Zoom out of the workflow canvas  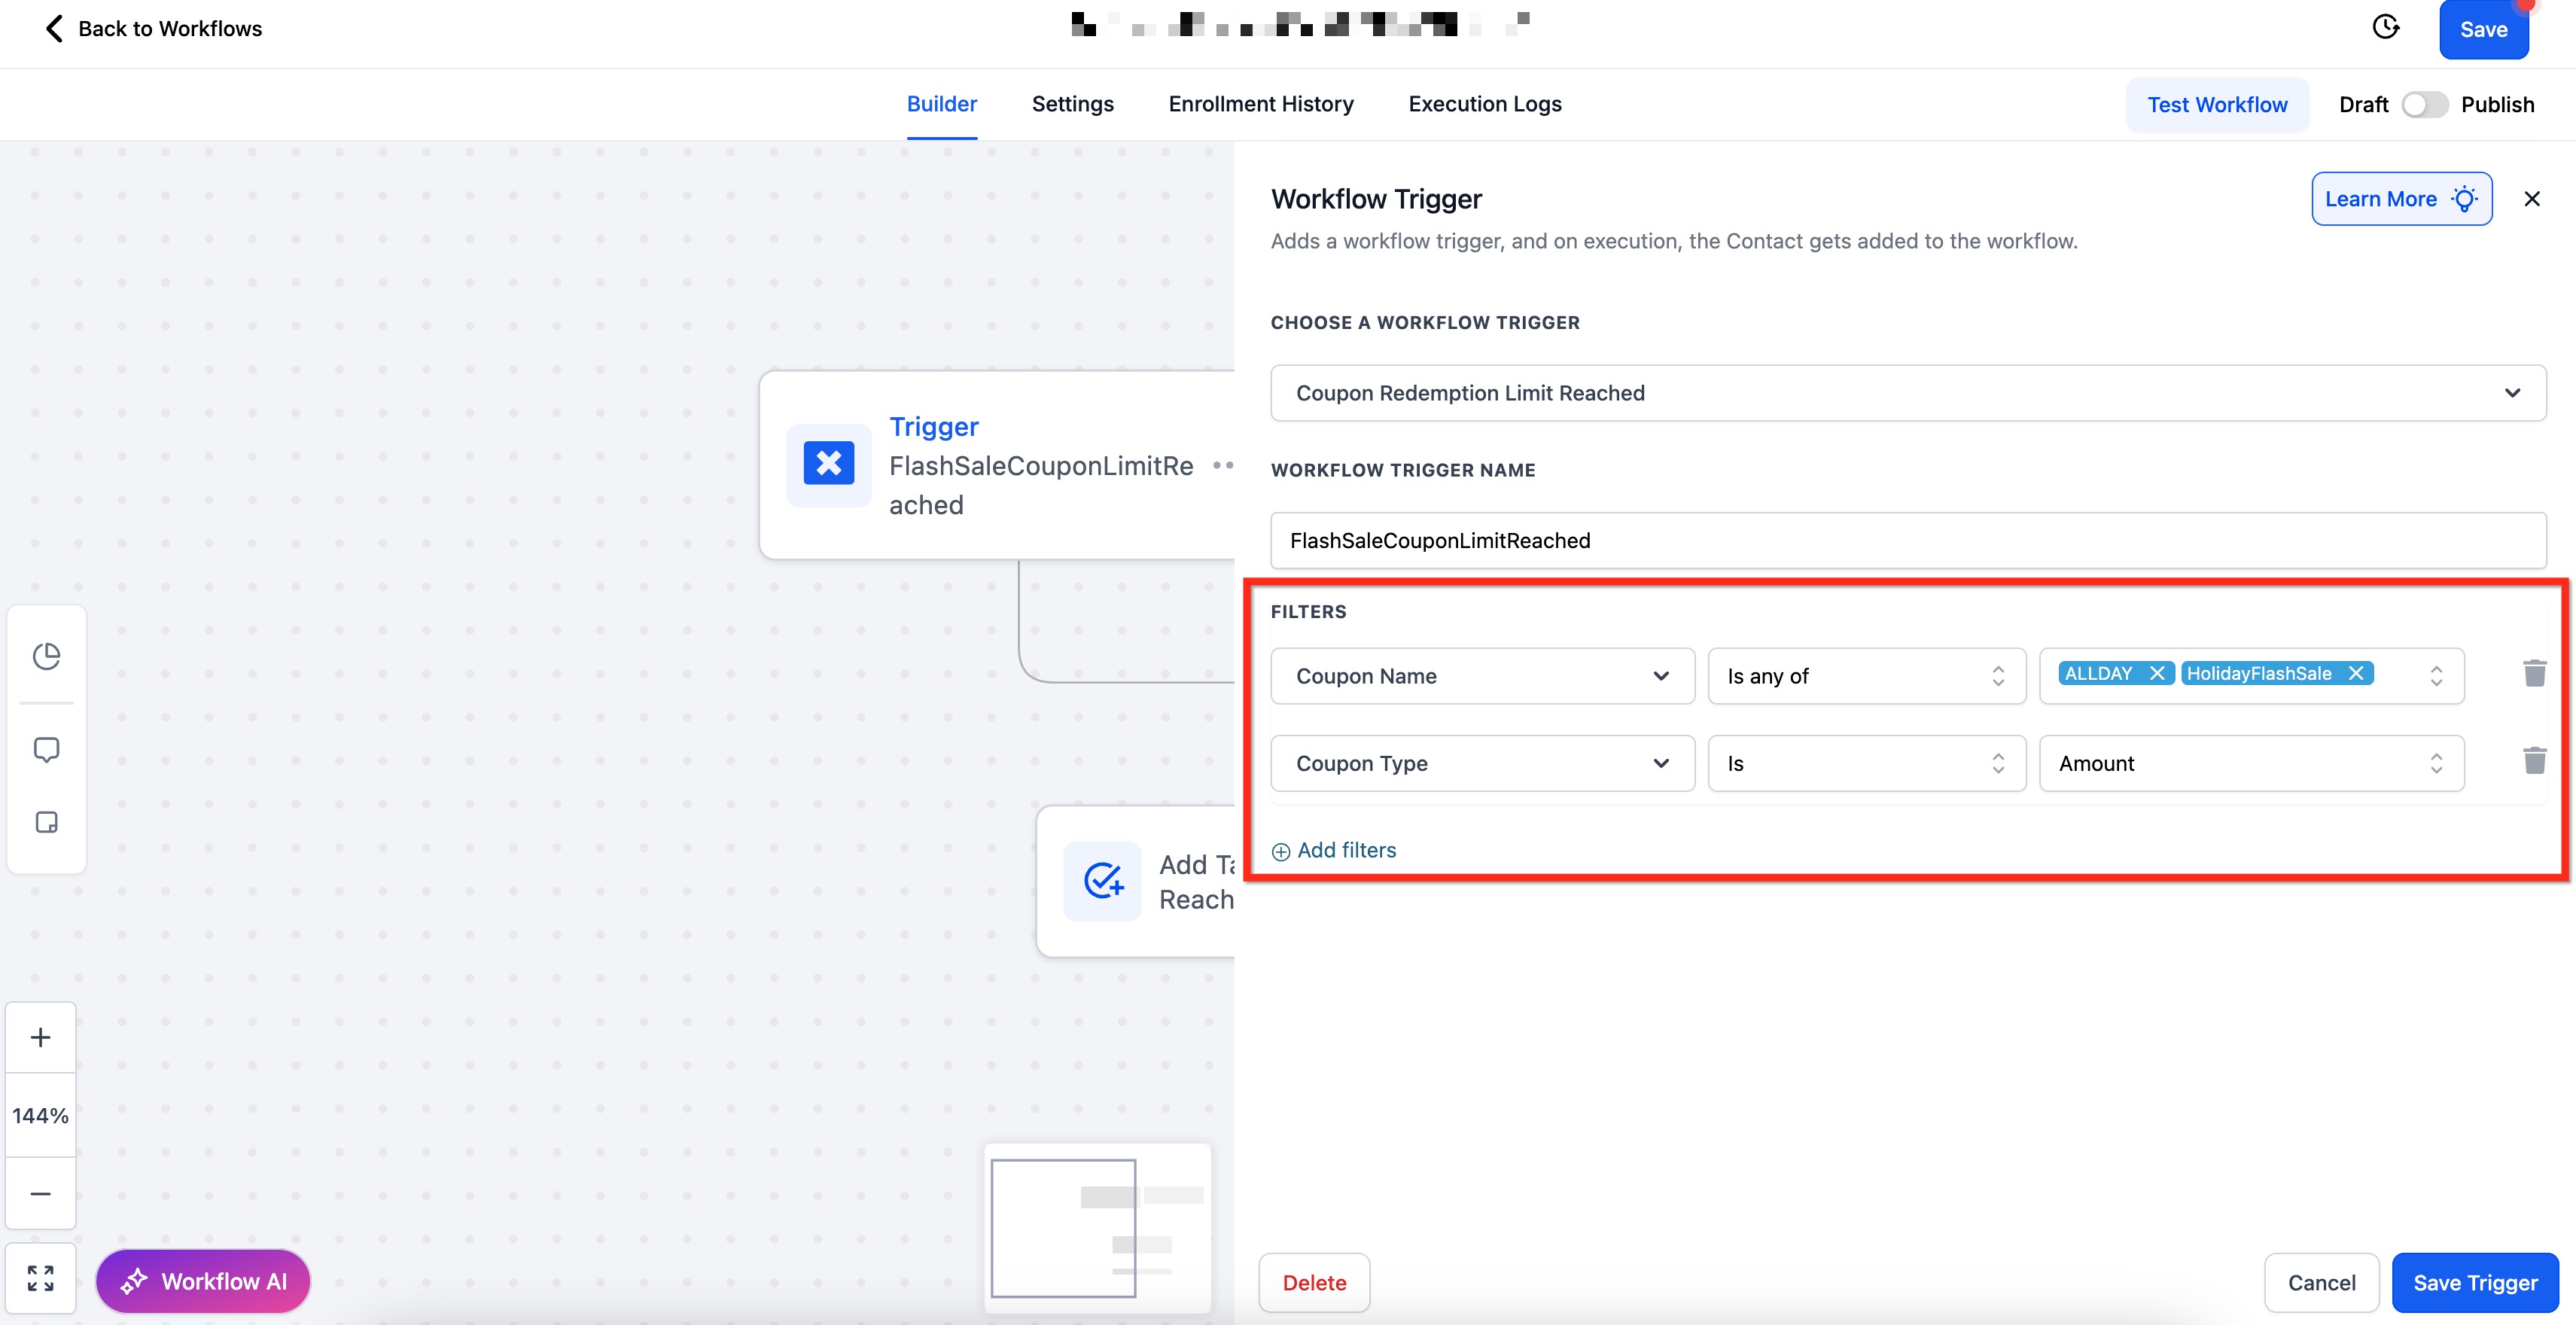40,1193
